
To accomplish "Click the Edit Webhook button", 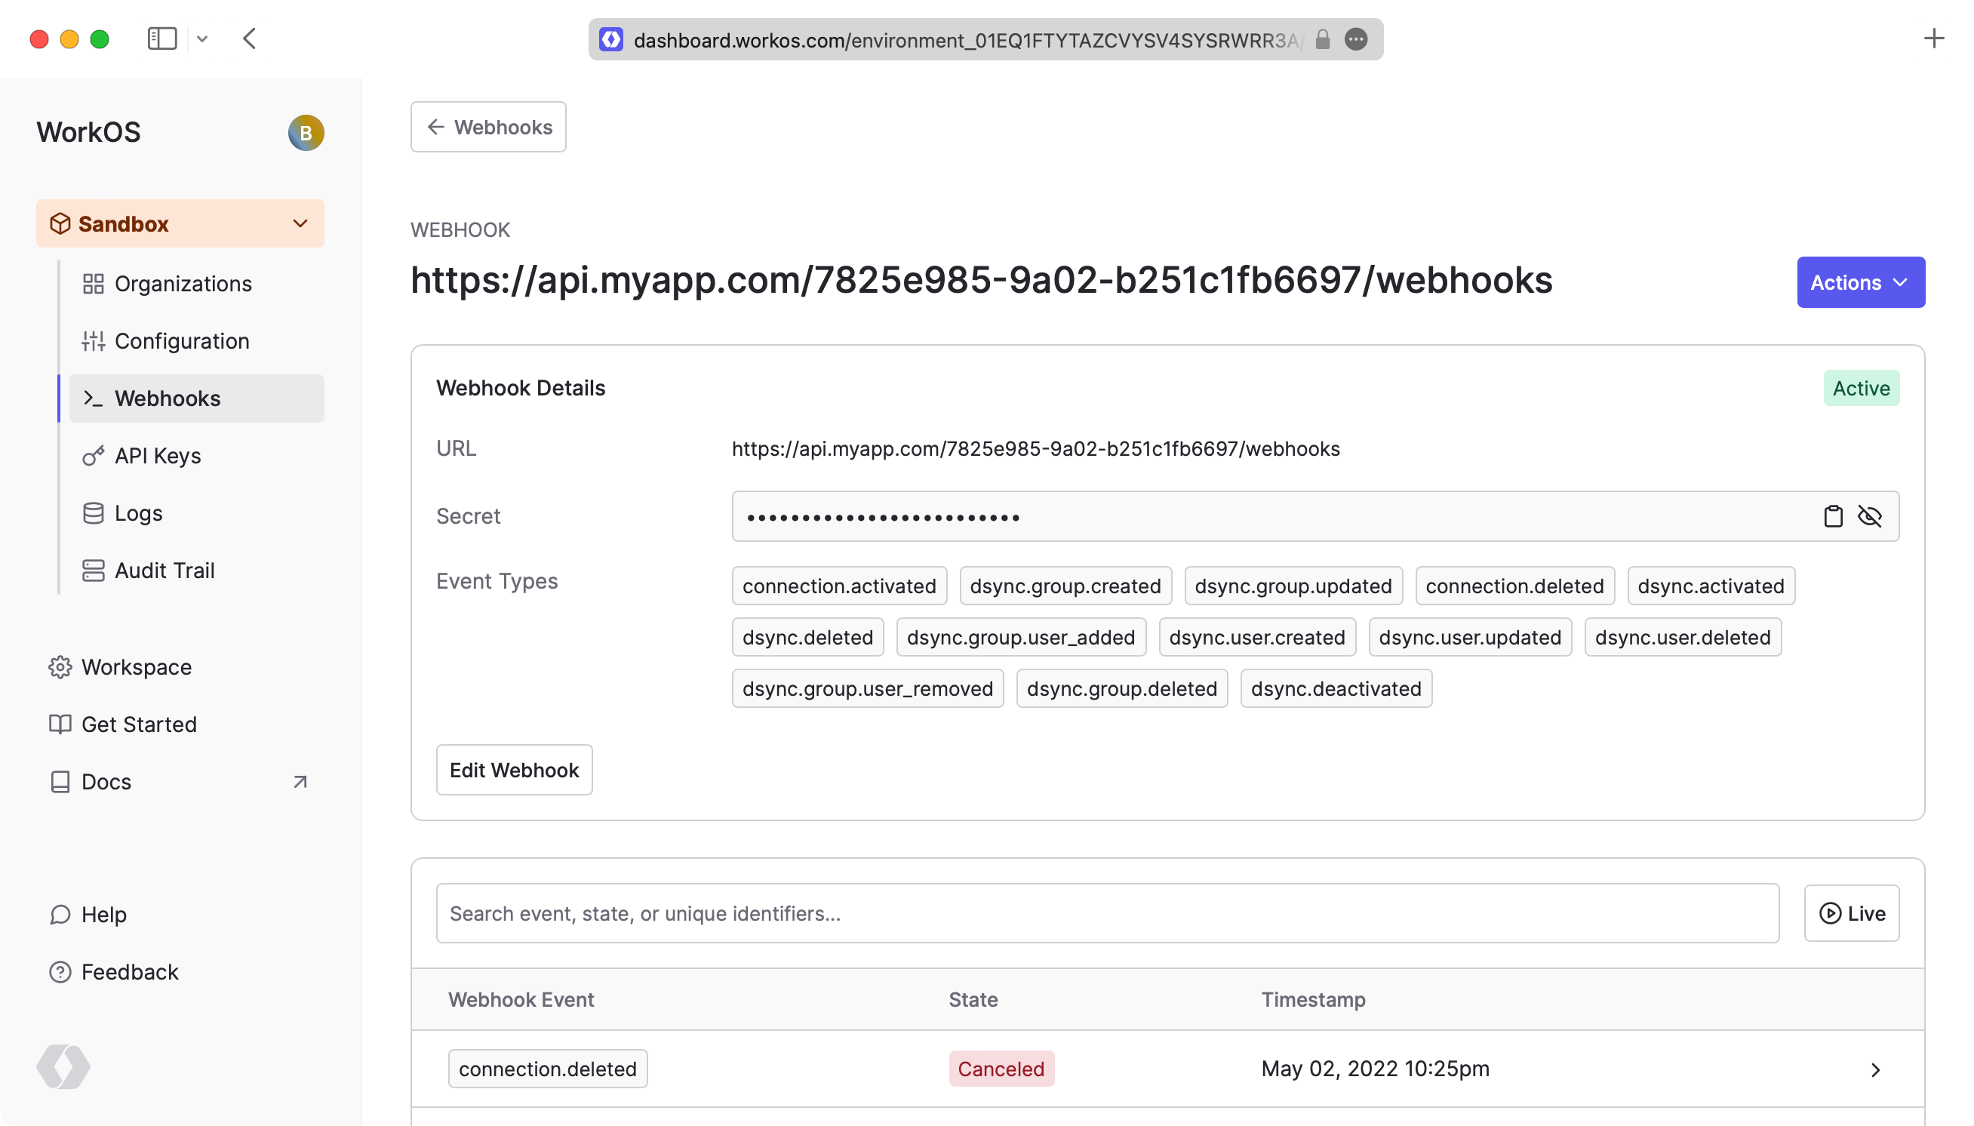I will click(x=514, y=771).
